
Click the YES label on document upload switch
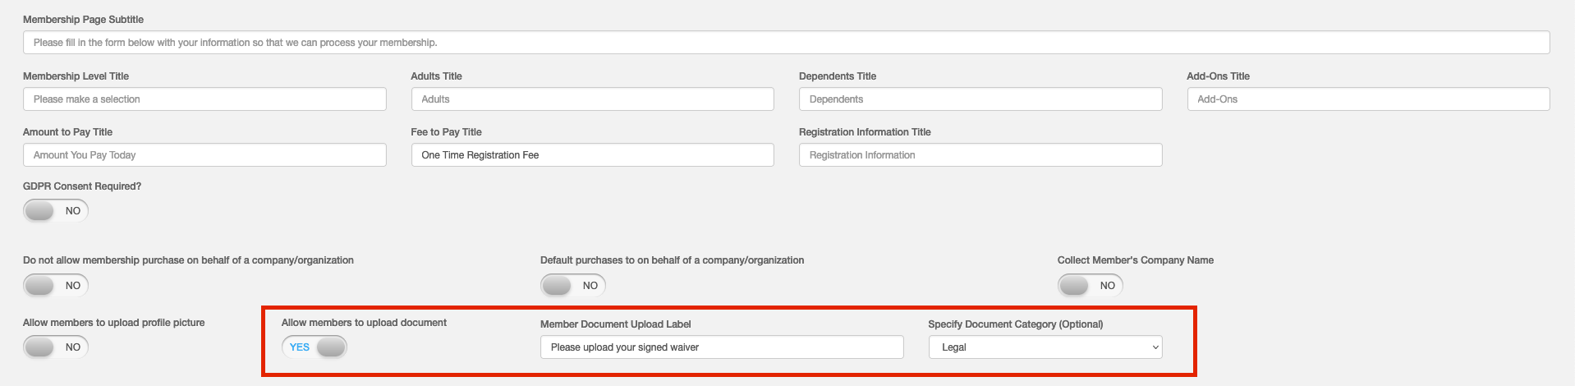(x=300, y=347)
